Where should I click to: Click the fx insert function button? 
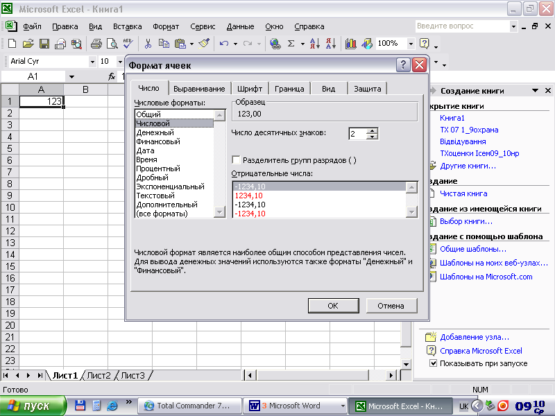click(x=112, y=76)
